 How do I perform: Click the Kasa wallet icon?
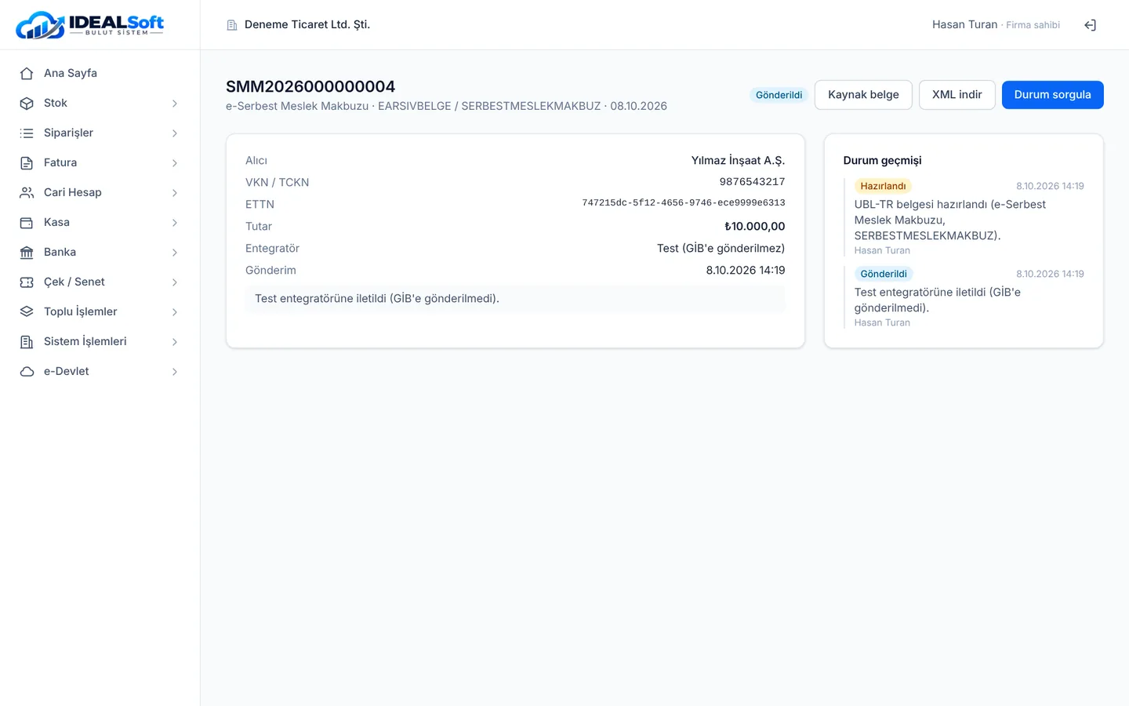[x=27, y=222]
